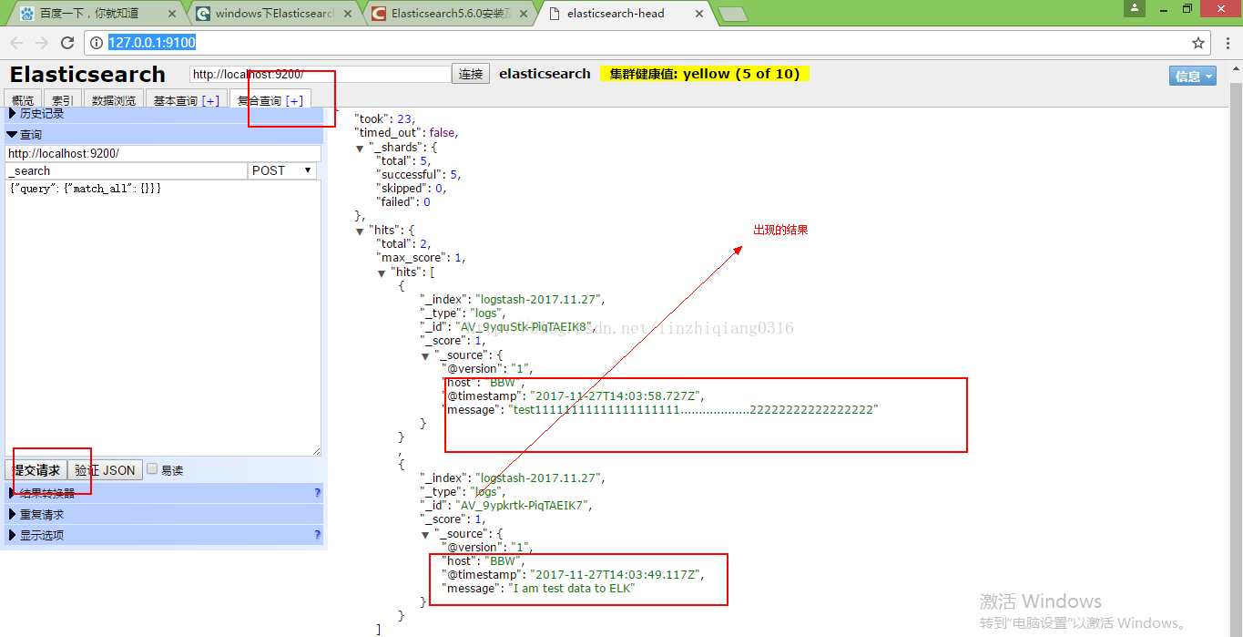Click the "2017-11-27T14:03:49.117Z" timestamp value
The image size is (1243, 637).
point(616,575)
